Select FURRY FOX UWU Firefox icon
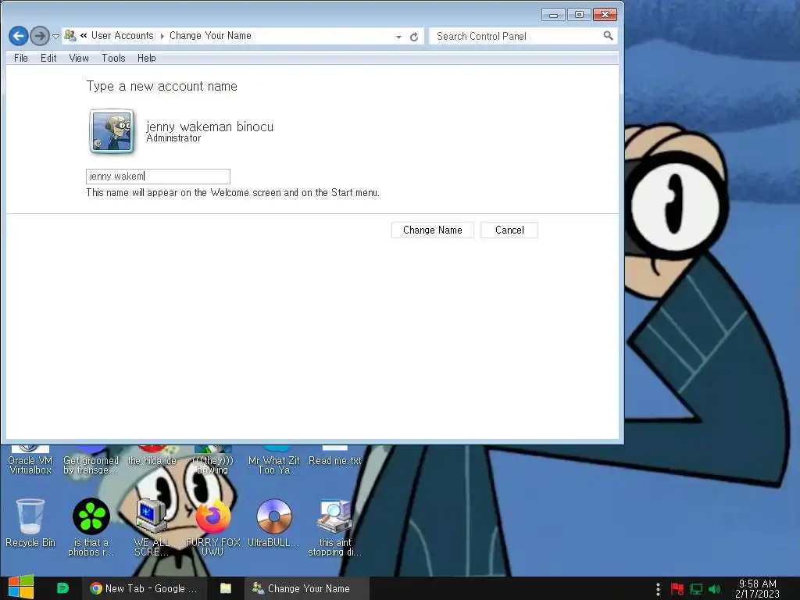 pyautogui.click(x=212, y=527)
